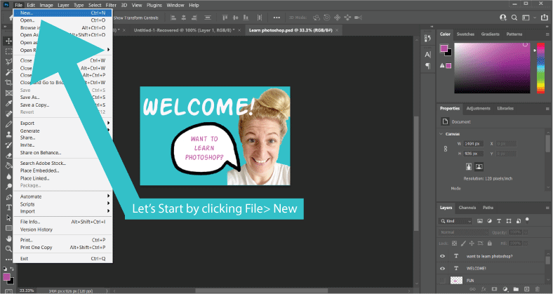Select the Zoom tool in the toolbar
The width and height of the screenshot is (553, 294).
click(x=8, y=248)
